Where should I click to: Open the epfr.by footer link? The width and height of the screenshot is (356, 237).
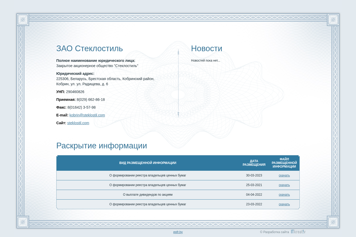(x=178, y=232)
